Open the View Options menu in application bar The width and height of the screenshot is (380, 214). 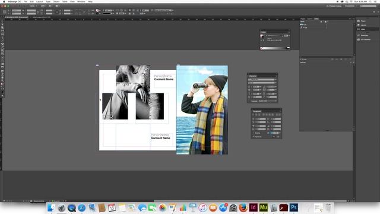point(43,6)
